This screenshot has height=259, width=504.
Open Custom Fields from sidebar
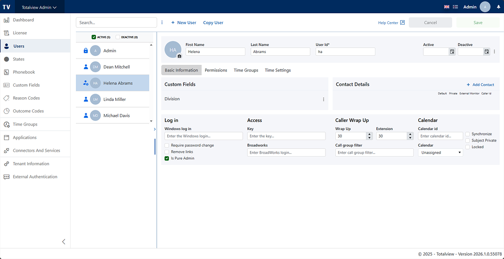tap(35, 85)
